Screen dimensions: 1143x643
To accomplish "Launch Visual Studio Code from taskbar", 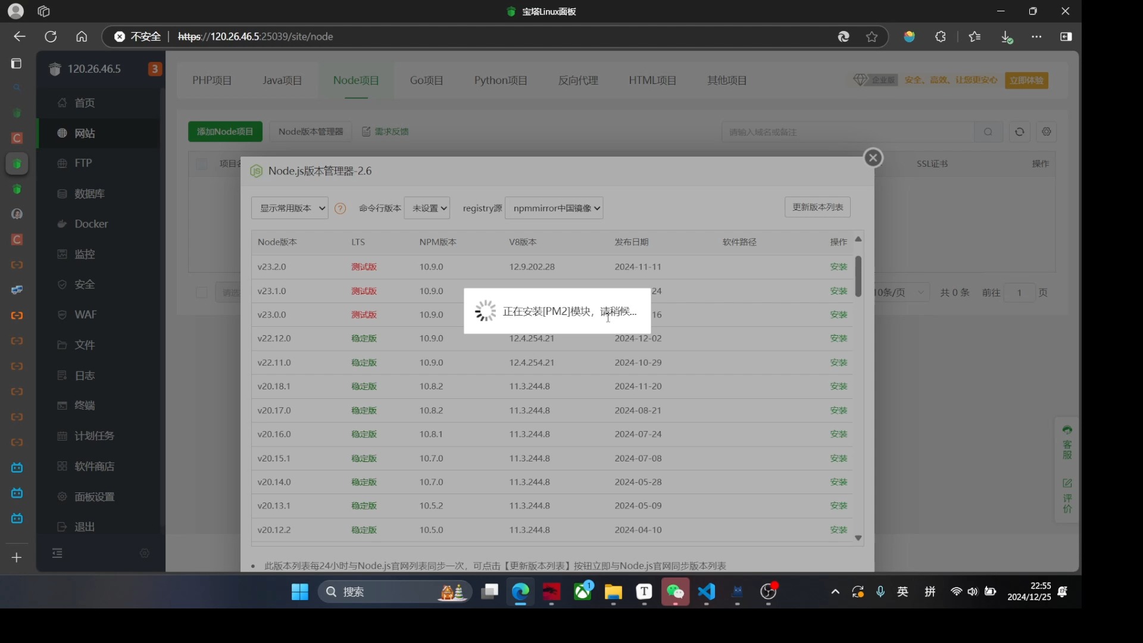I will 706,592.
